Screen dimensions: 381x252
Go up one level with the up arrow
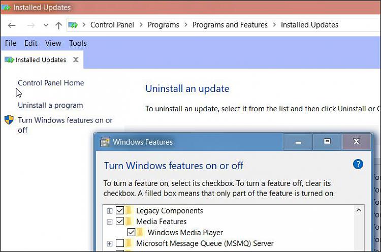tap(58, 25)
